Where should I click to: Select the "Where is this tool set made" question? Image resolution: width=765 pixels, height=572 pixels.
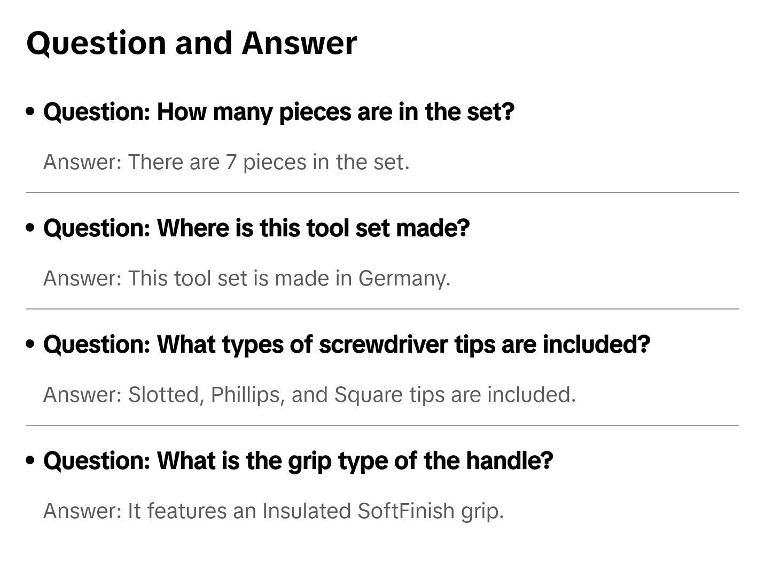(x=256, y=228)
